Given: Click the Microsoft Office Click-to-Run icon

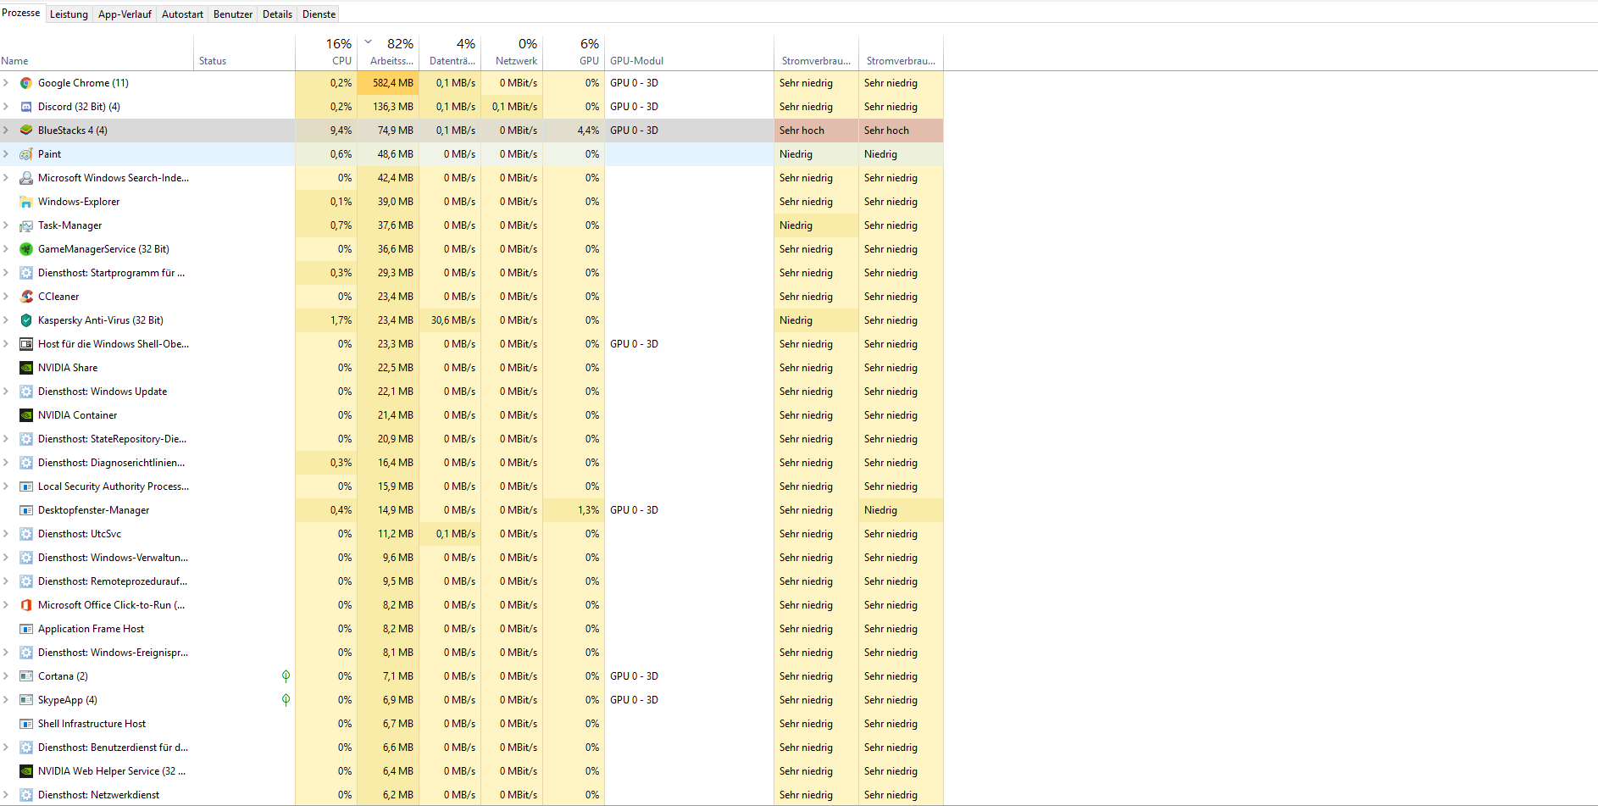Looking at the screenshot, I should 26,605.
